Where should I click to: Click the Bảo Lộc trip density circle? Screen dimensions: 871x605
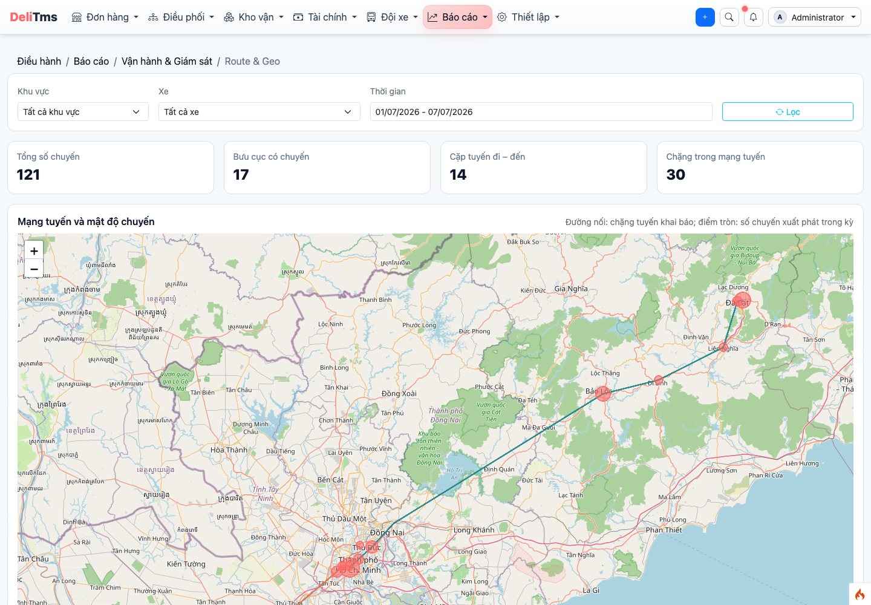click(603, 394)
